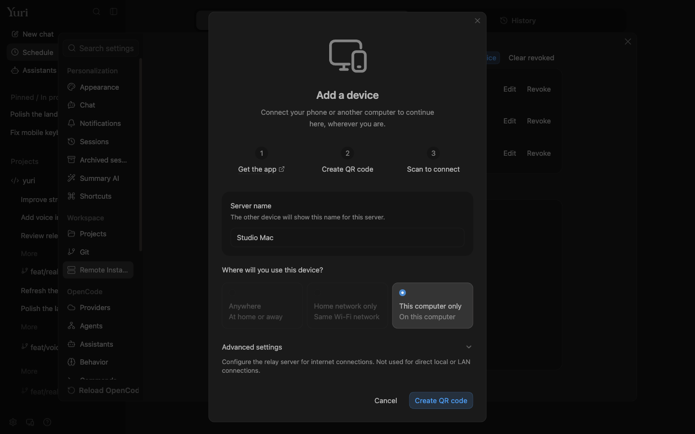Click the Reload OpenCode refresh icon
The width and height of the screenshot is (695, 434).
tap(71, 391)
